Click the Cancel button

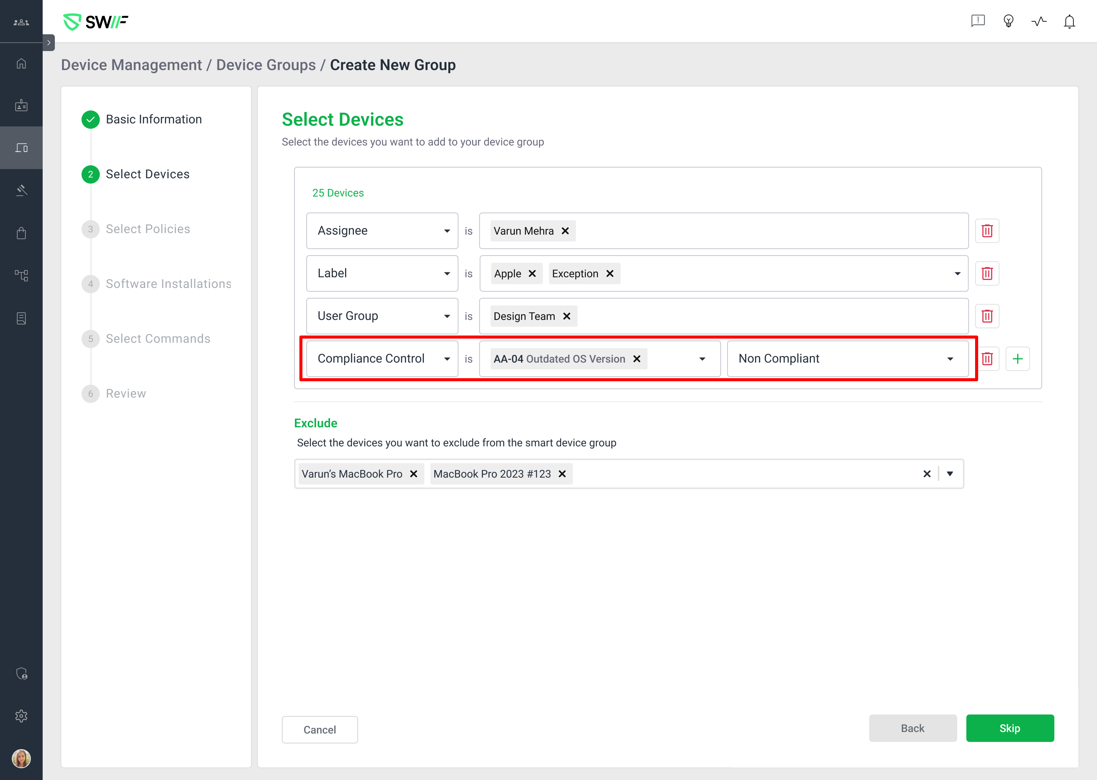[x=320, y=730]
